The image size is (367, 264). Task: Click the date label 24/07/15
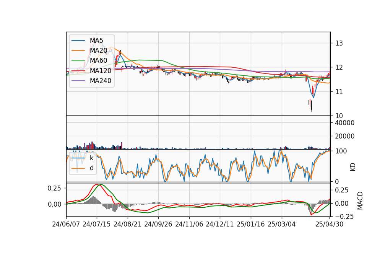tap(97, 224)
